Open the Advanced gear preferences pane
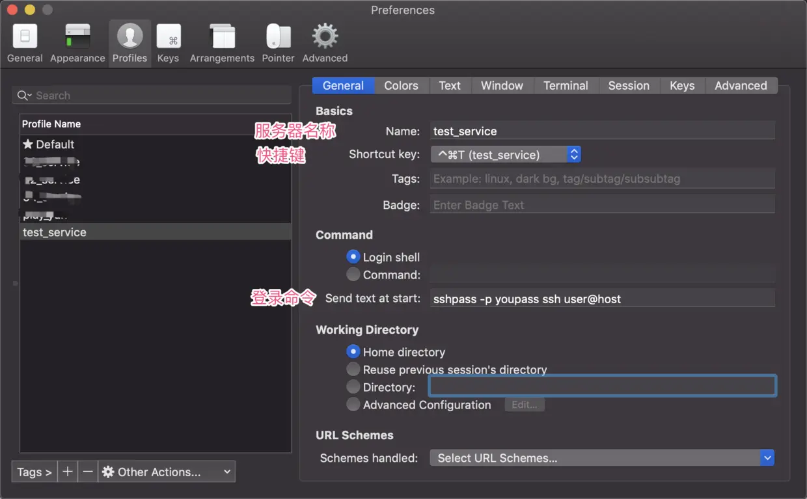The image size is (807, 499). pos(325,43)
